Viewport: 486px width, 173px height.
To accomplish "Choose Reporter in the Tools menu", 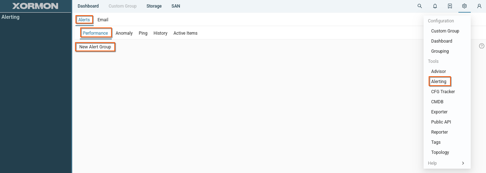I will (440, 132).
